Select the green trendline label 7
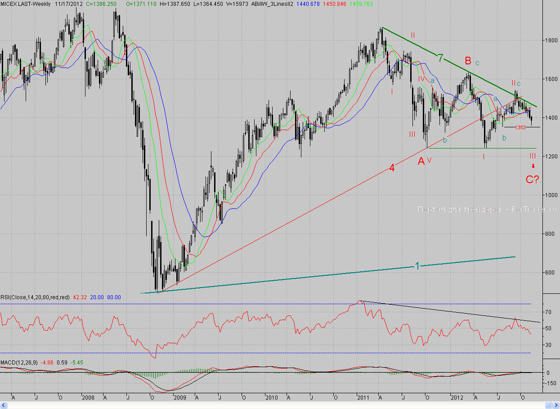Viewport: 560px width, 409px height. click(x=441, y=57)
